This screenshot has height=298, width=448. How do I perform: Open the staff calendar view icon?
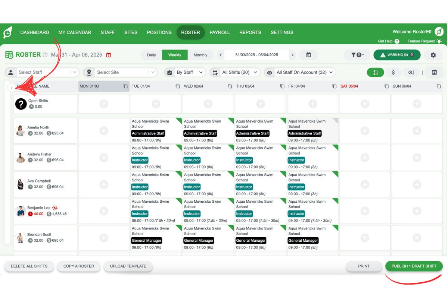point(434,72)
